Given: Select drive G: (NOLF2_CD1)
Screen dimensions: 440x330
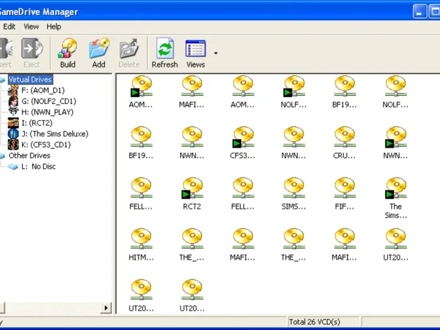Looking at the screenshot, I should [x=49, y=101].
